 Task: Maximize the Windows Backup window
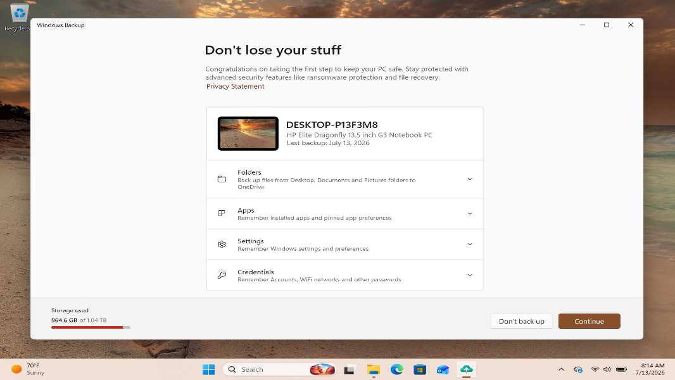tap(607, 25)
